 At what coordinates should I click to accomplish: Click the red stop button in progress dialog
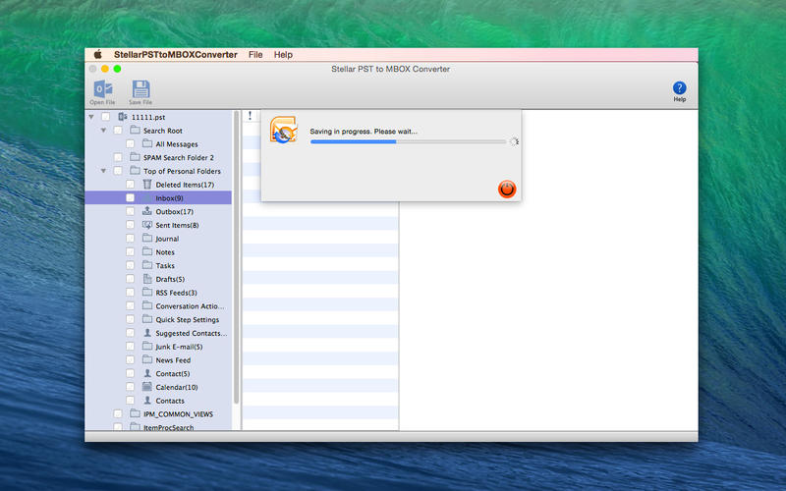507,189
